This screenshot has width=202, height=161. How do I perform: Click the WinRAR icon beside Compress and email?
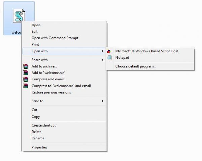(x=25, y=79)
